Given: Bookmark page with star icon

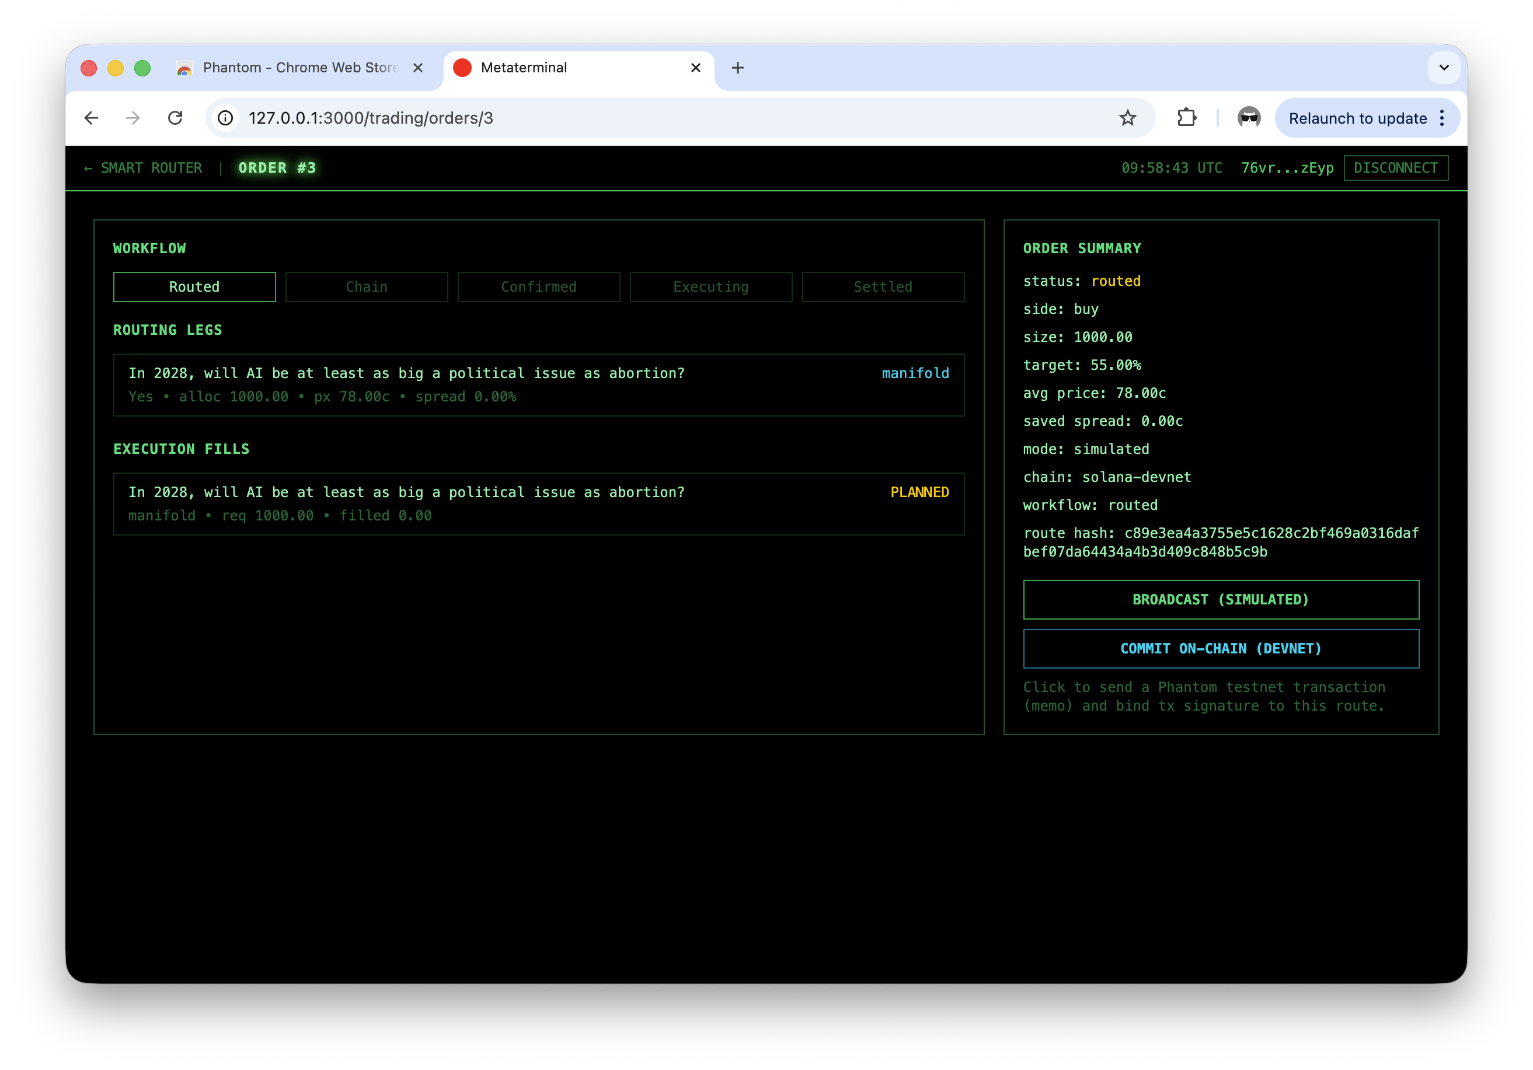Looking at the screenshot, I should tap(1127, 118).
